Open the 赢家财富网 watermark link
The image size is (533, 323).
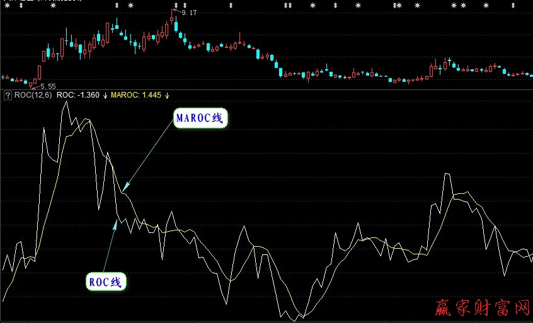coord(482,307)
